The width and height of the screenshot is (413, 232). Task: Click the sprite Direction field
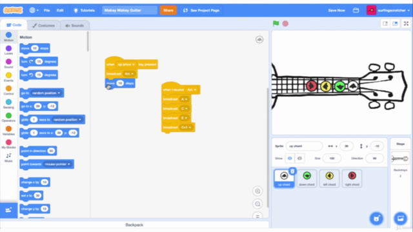tap(374, 159)
